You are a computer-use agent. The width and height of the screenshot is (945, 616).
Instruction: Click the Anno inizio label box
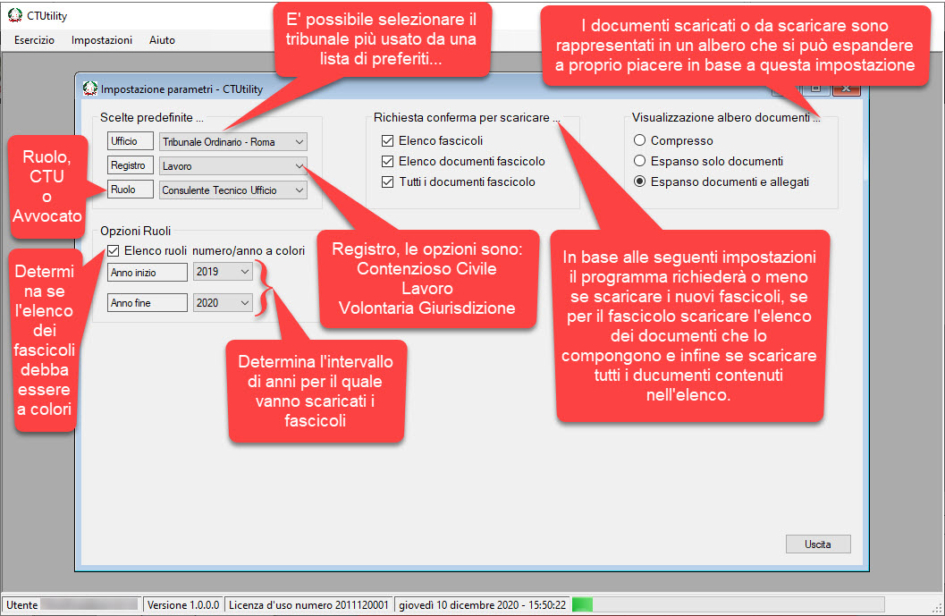pos(147,273)
